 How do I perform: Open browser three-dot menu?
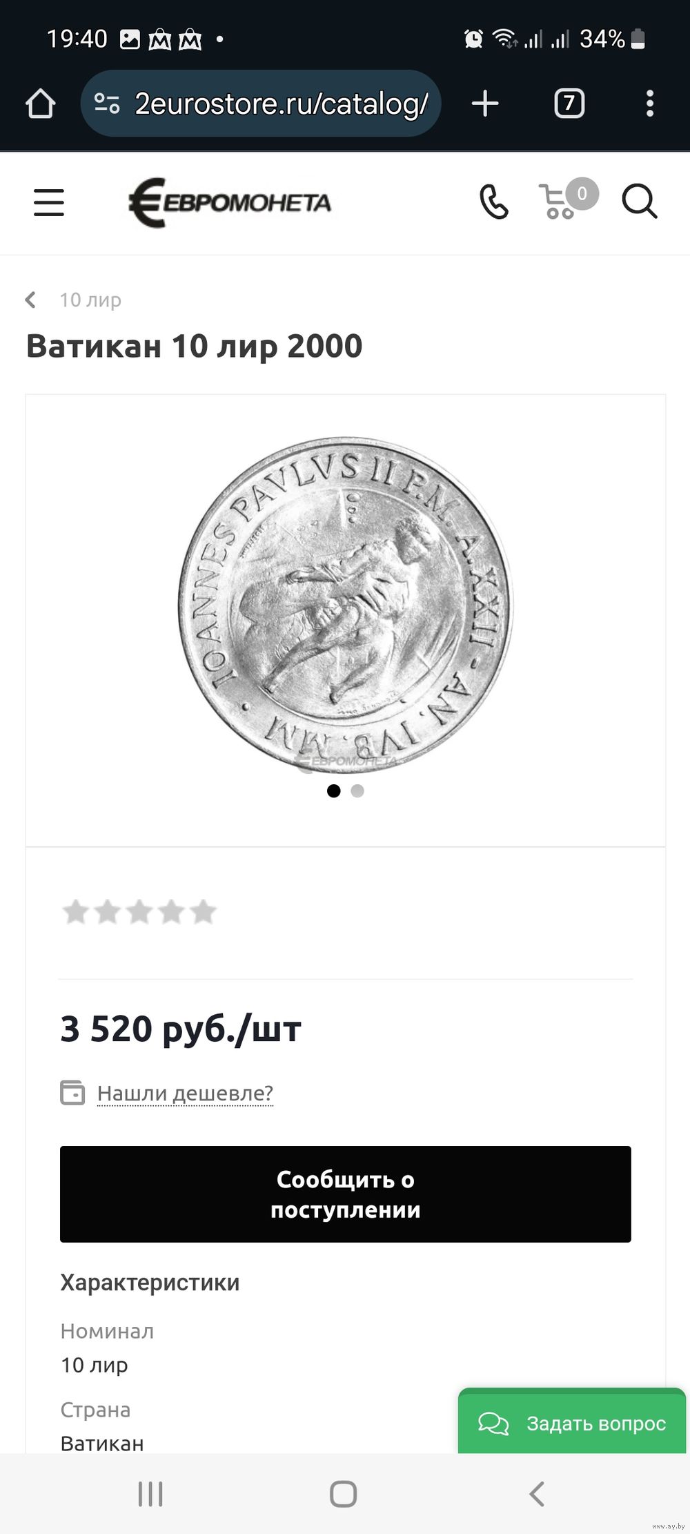[x=649, y=104]
